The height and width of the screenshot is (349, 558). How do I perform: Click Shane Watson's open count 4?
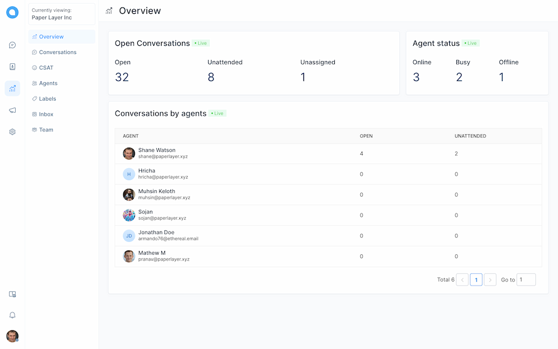click(x=362, y=154)
